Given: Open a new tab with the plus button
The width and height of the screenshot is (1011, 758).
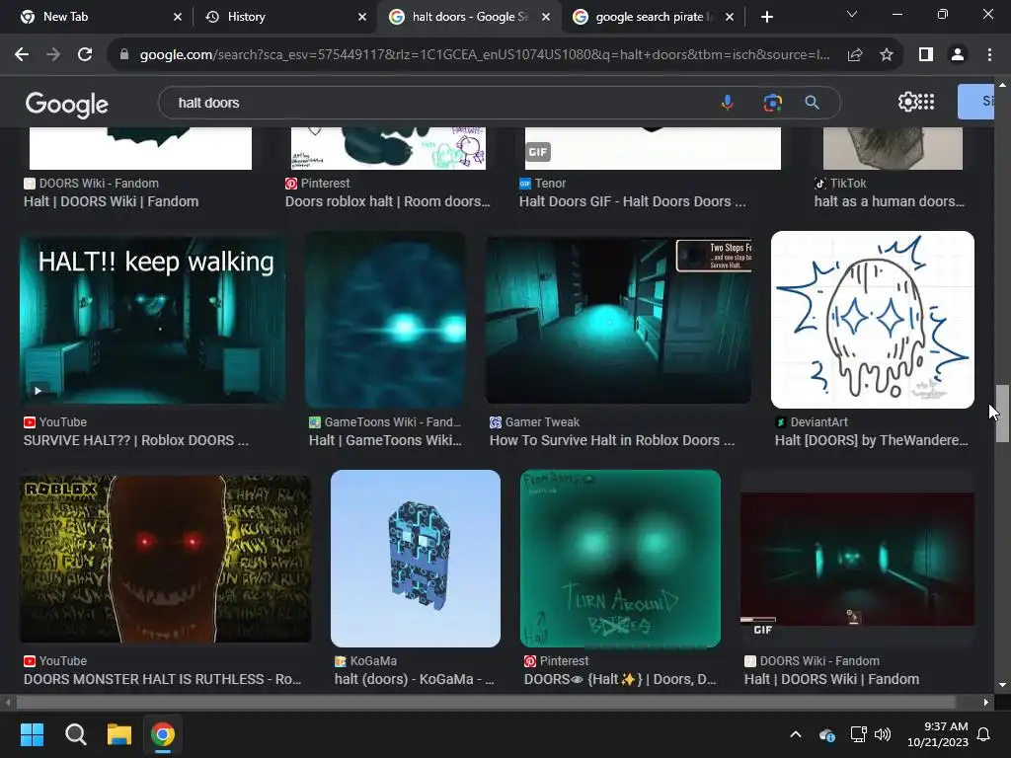Looking at the screenshot, I should click(x=766, y=17).
